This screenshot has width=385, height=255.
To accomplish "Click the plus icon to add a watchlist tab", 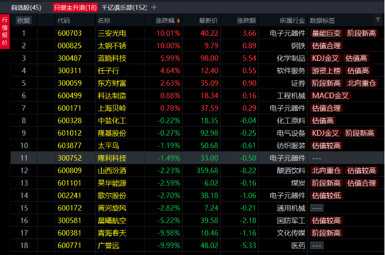I will pyautogui.click(x=154, y=7).
